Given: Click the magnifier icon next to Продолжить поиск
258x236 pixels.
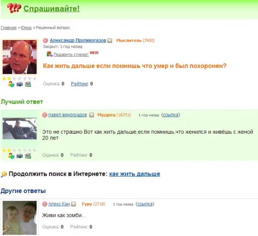Looking at the screenshot, I should pos(4,174).
